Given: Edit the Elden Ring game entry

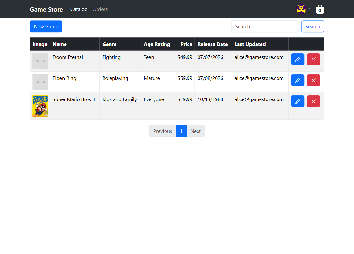Looking at the screenshot, I should point(298,80).
